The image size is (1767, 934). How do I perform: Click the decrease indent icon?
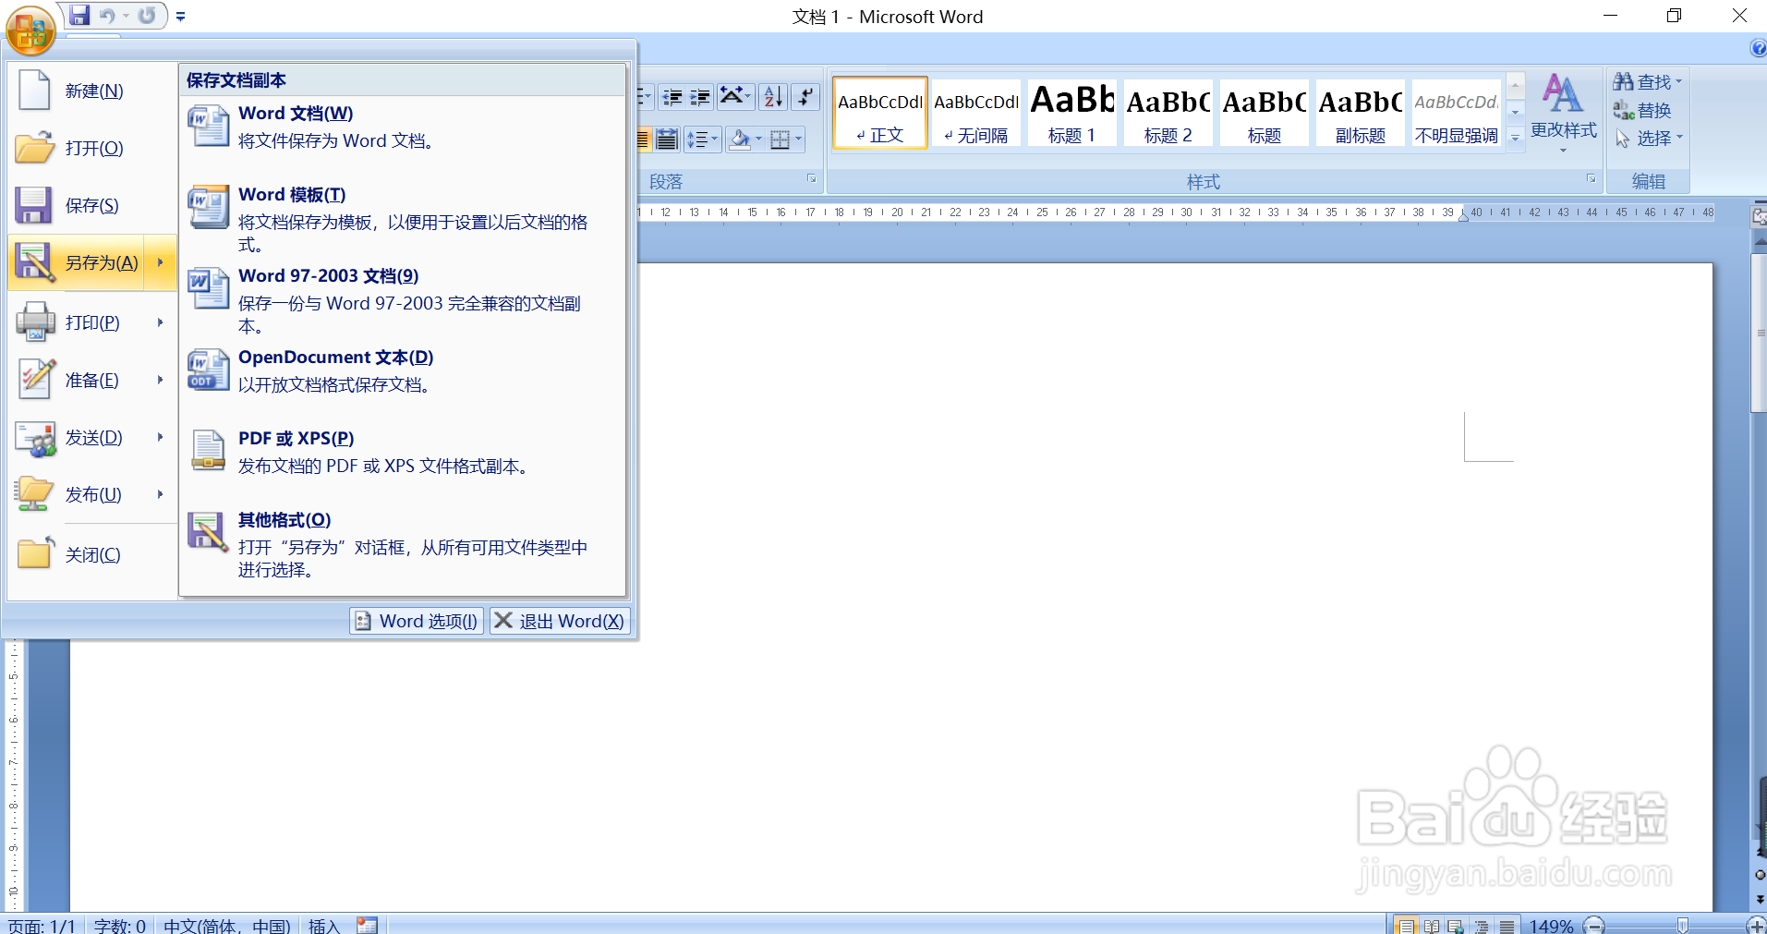click(672, 96)
